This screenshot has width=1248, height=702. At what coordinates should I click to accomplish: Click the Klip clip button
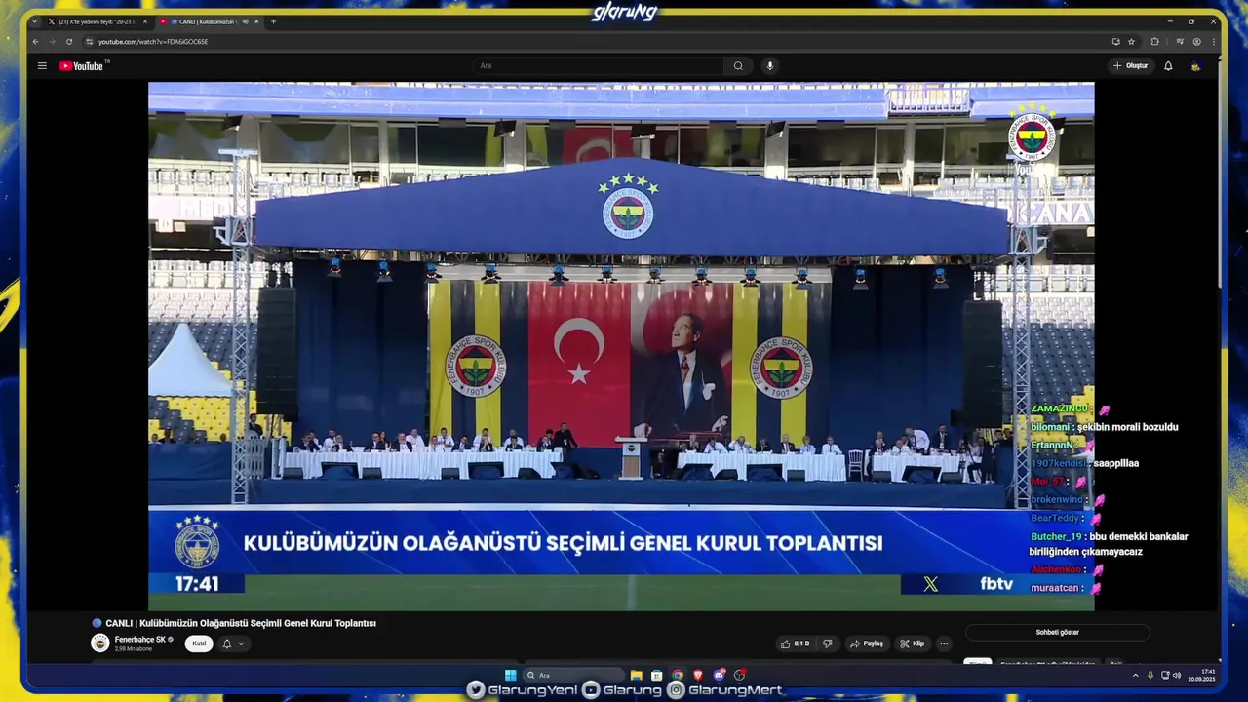912,643
